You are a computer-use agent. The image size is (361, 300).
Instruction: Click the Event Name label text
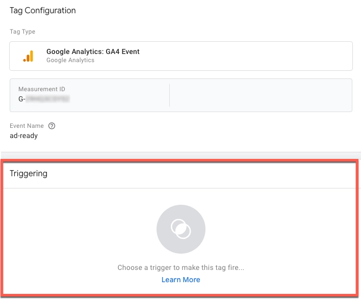click(27, 126)
